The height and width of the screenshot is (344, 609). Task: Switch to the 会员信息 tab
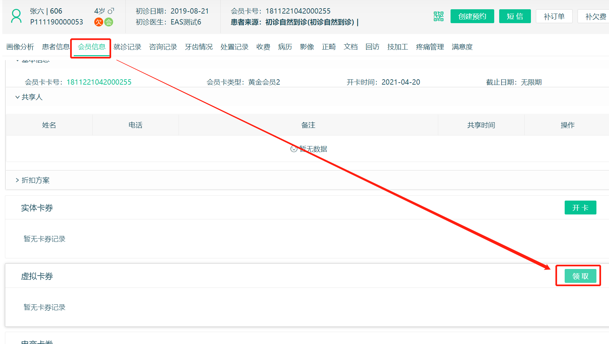pos(91,47)
